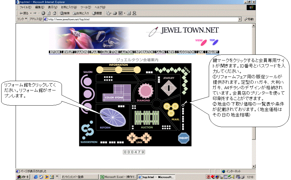Click the blue INQUIRY octagon on map
This screenshot has width=291, height=180.
[184, 138]
